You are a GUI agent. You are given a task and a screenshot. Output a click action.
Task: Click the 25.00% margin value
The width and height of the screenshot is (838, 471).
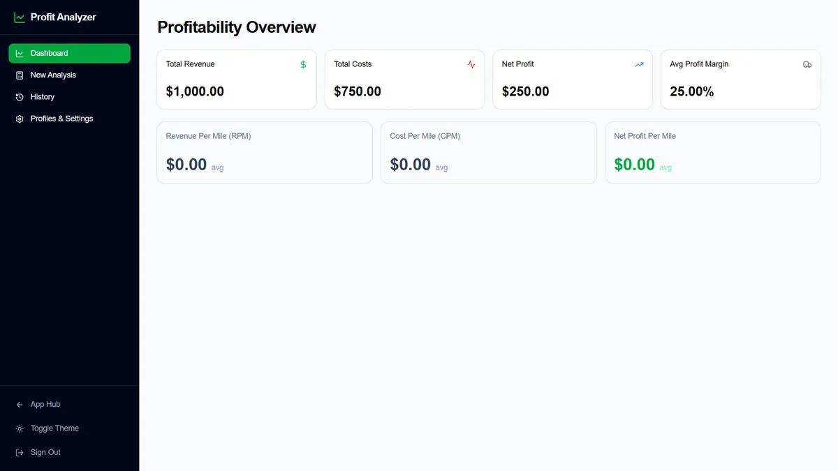[x=692, y=91]
